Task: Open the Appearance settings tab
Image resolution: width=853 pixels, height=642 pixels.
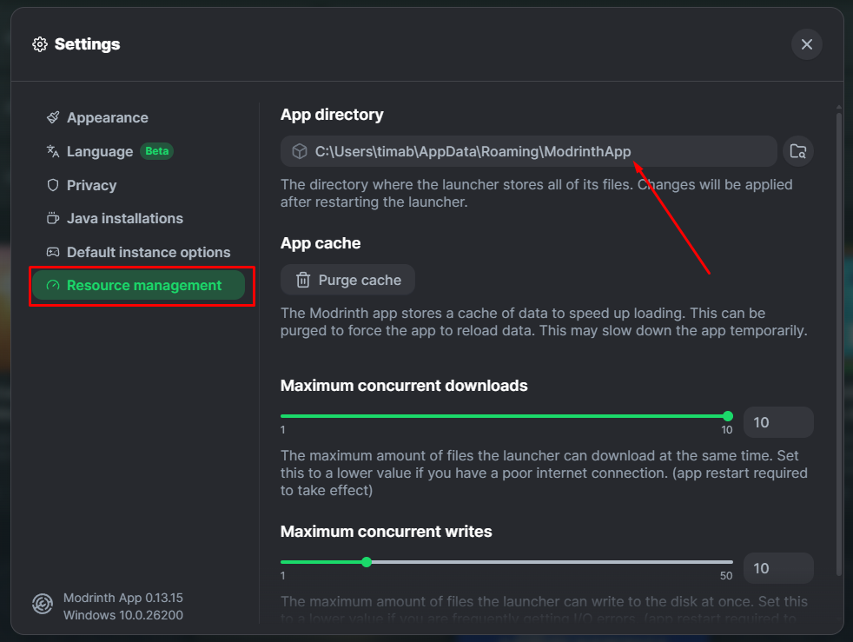Action: 139,117
